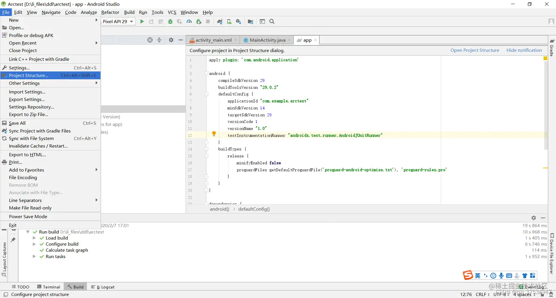Click the locate target icon in project panel
556x298 pixels.
tap(150, 40)
